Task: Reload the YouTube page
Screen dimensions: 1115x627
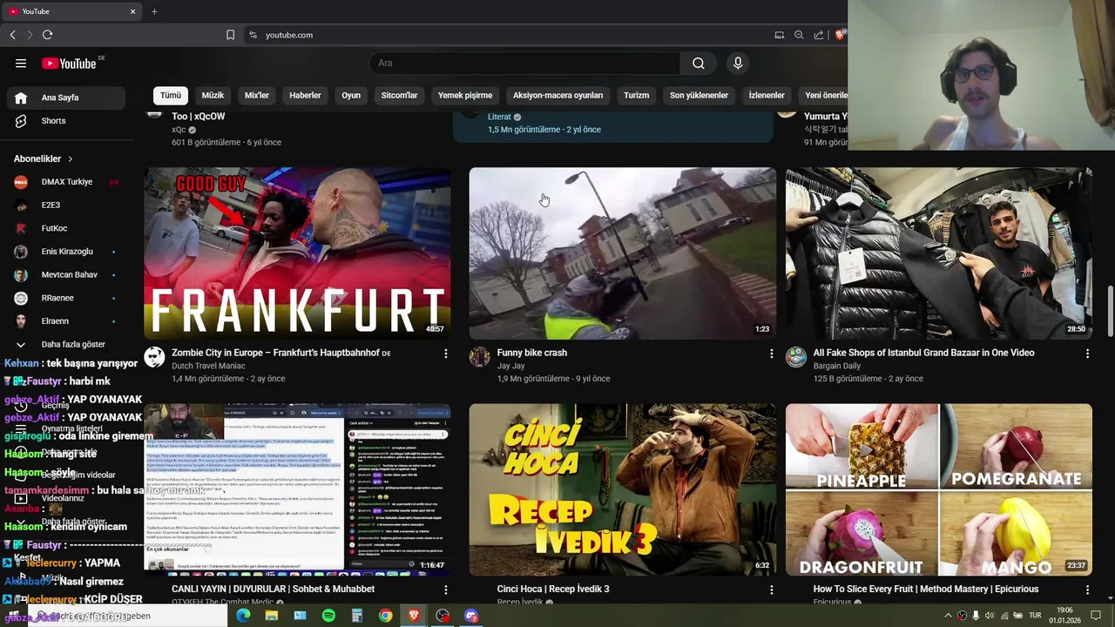Action: point(47,35)
